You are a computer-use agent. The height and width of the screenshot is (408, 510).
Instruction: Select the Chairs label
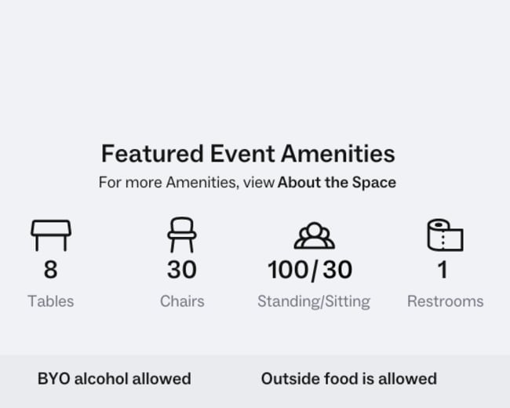[x=182, y=301]
